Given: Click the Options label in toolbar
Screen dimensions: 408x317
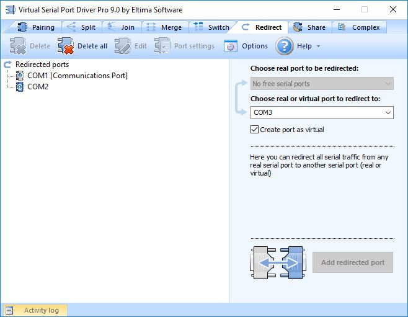Looking at the screenshot, I should (x=255, y=46).
